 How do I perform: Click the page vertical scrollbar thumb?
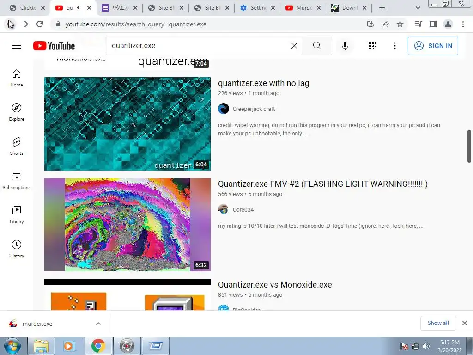click(469, 147)
